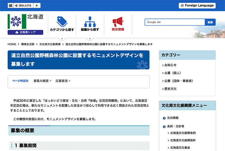Open 環境生活部 breadcrumb link
The height and width of the screenshot is (151, 225).
[28, 44]
